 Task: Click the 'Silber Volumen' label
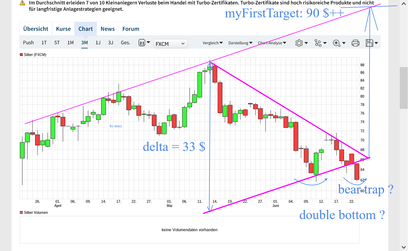click(36, 213)
